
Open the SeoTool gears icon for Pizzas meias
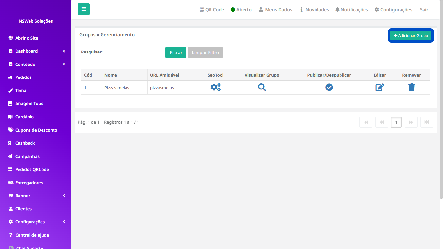[216, 87]
